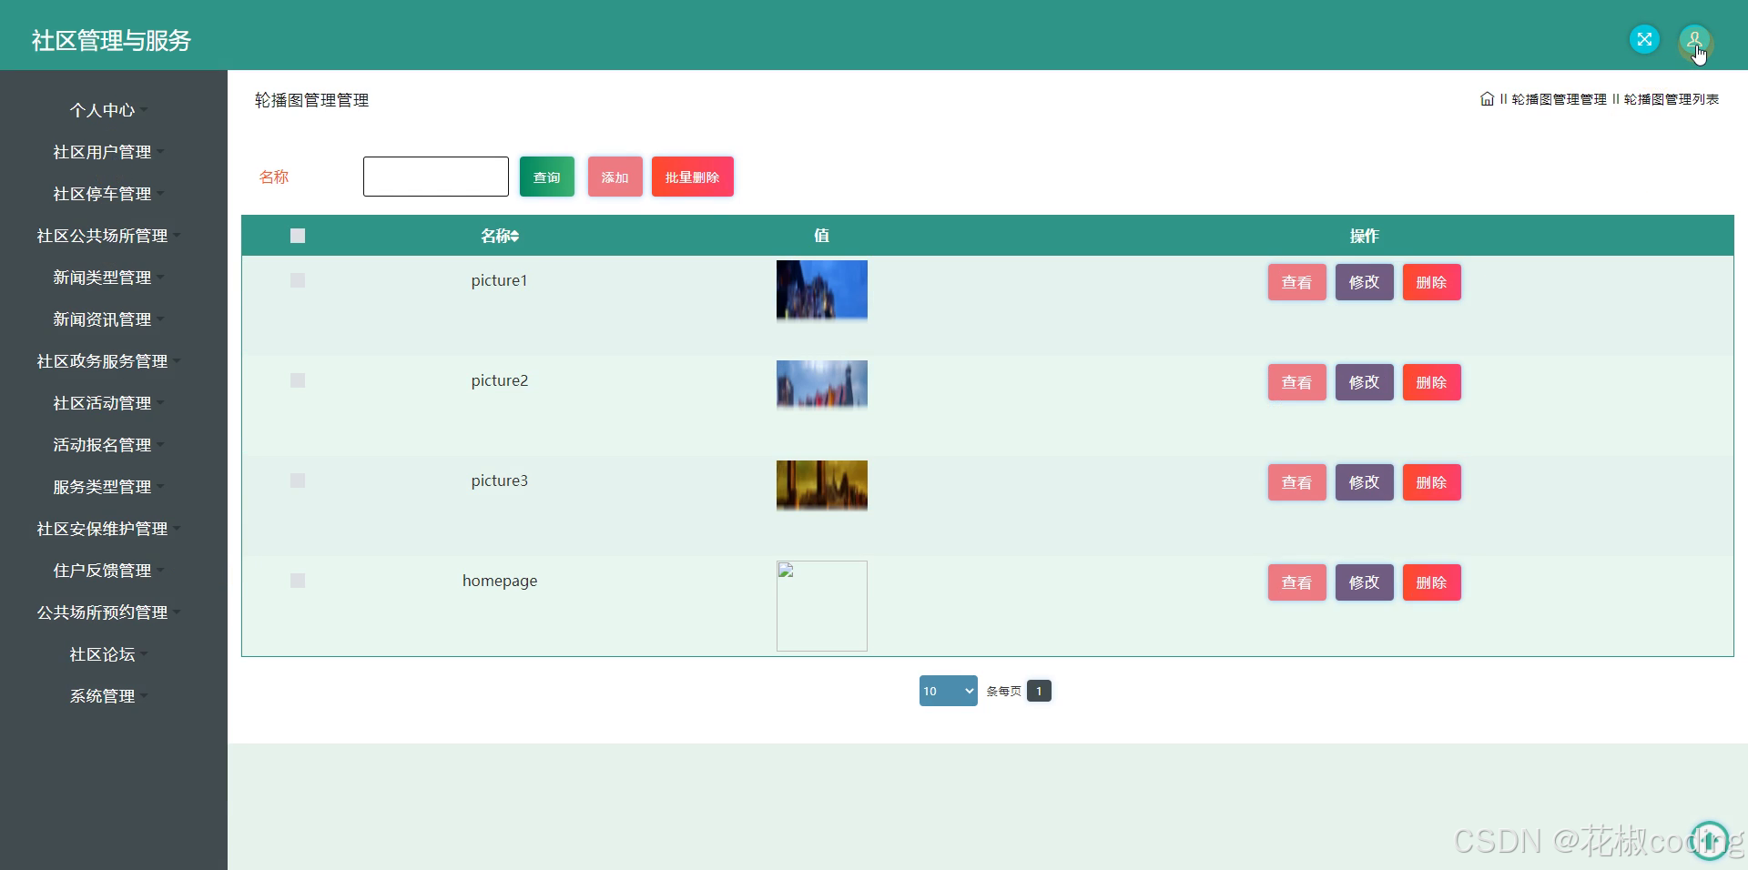Screen dimensions: 1748x870
Task: Click the 社区管理与服务 header title
Action: click(x=111, y=40)
